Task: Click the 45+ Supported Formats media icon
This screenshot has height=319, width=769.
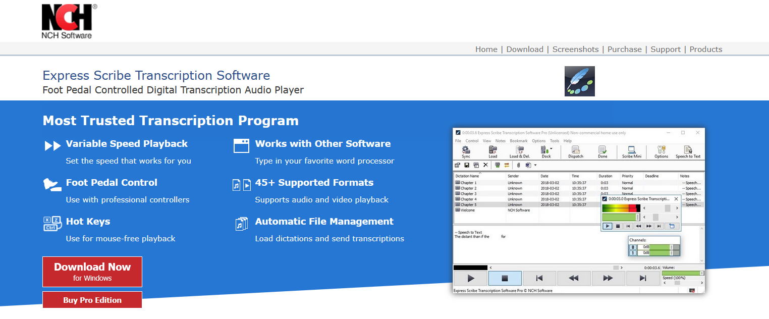Action: tap(242, 185)
